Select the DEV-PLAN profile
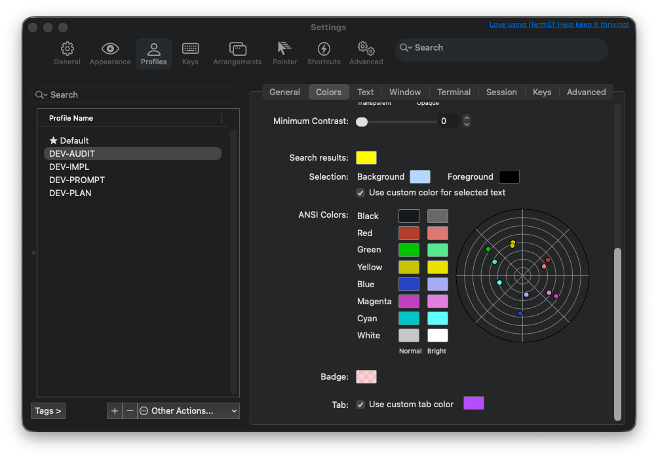 [x=69, y=193]
